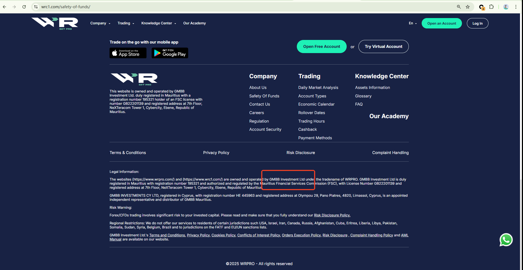Viewport: 523px width, 270px height.
Task: Open the browser extensions puzzle icon
Action: pos(492,7)
